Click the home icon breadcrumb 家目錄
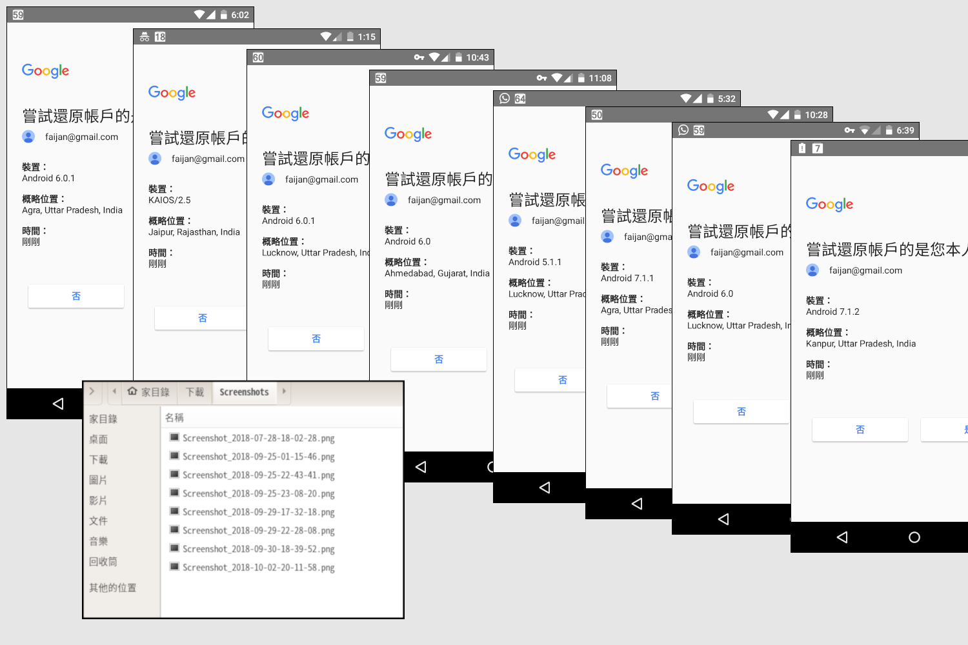This screenshot has height=645, width=968. pos(148,392)
